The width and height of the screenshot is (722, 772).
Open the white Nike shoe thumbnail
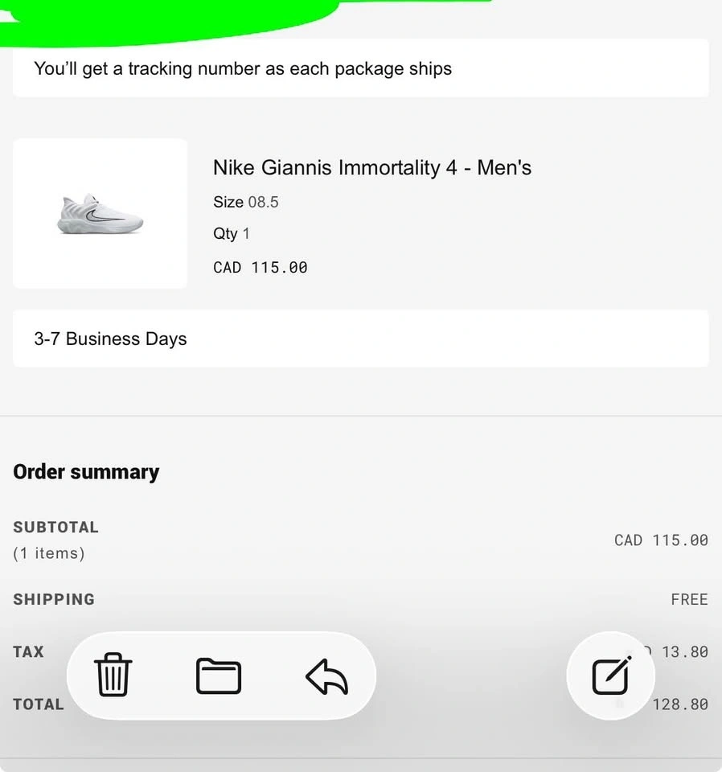[x=101, y=214]
